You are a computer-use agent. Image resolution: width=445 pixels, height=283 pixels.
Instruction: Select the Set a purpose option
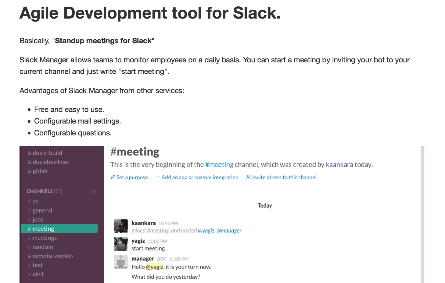point(132,177)
